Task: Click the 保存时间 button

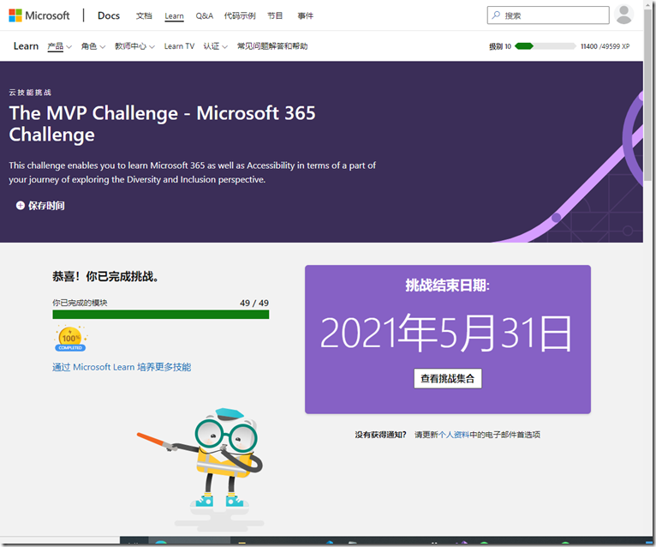Action: 40,206
